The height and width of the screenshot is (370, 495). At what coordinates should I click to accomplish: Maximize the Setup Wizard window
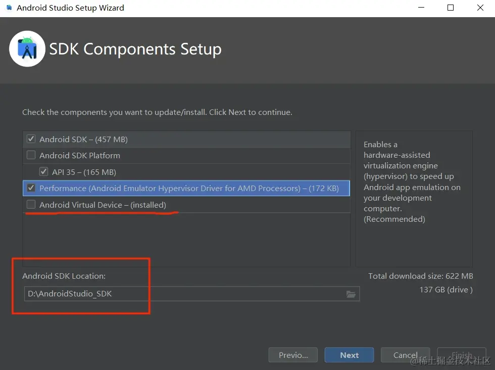pos(451,8)
